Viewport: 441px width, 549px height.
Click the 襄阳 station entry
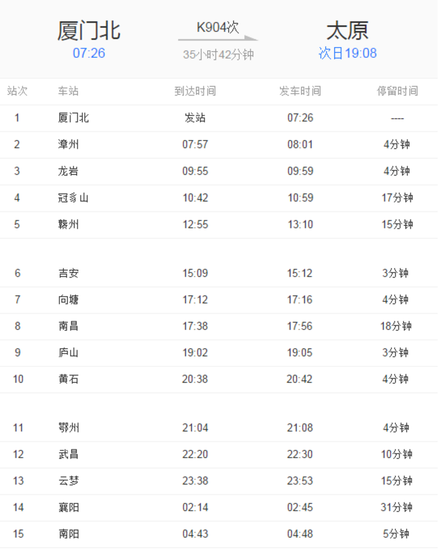point(68,507)
